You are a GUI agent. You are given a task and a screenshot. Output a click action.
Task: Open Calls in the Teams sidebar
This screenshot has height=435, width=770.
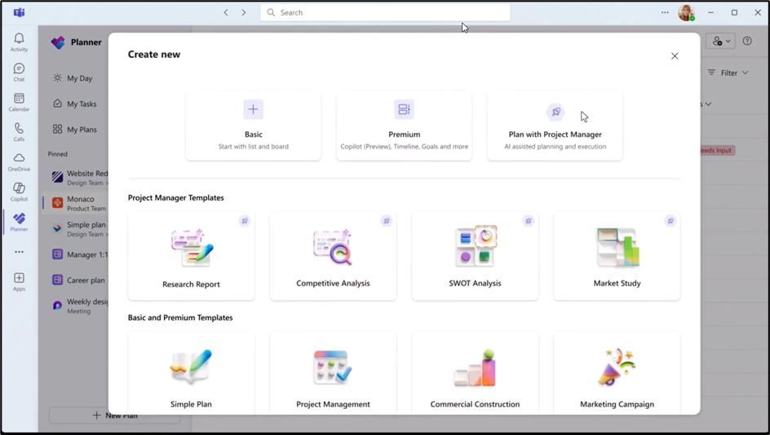click(19, 132)
